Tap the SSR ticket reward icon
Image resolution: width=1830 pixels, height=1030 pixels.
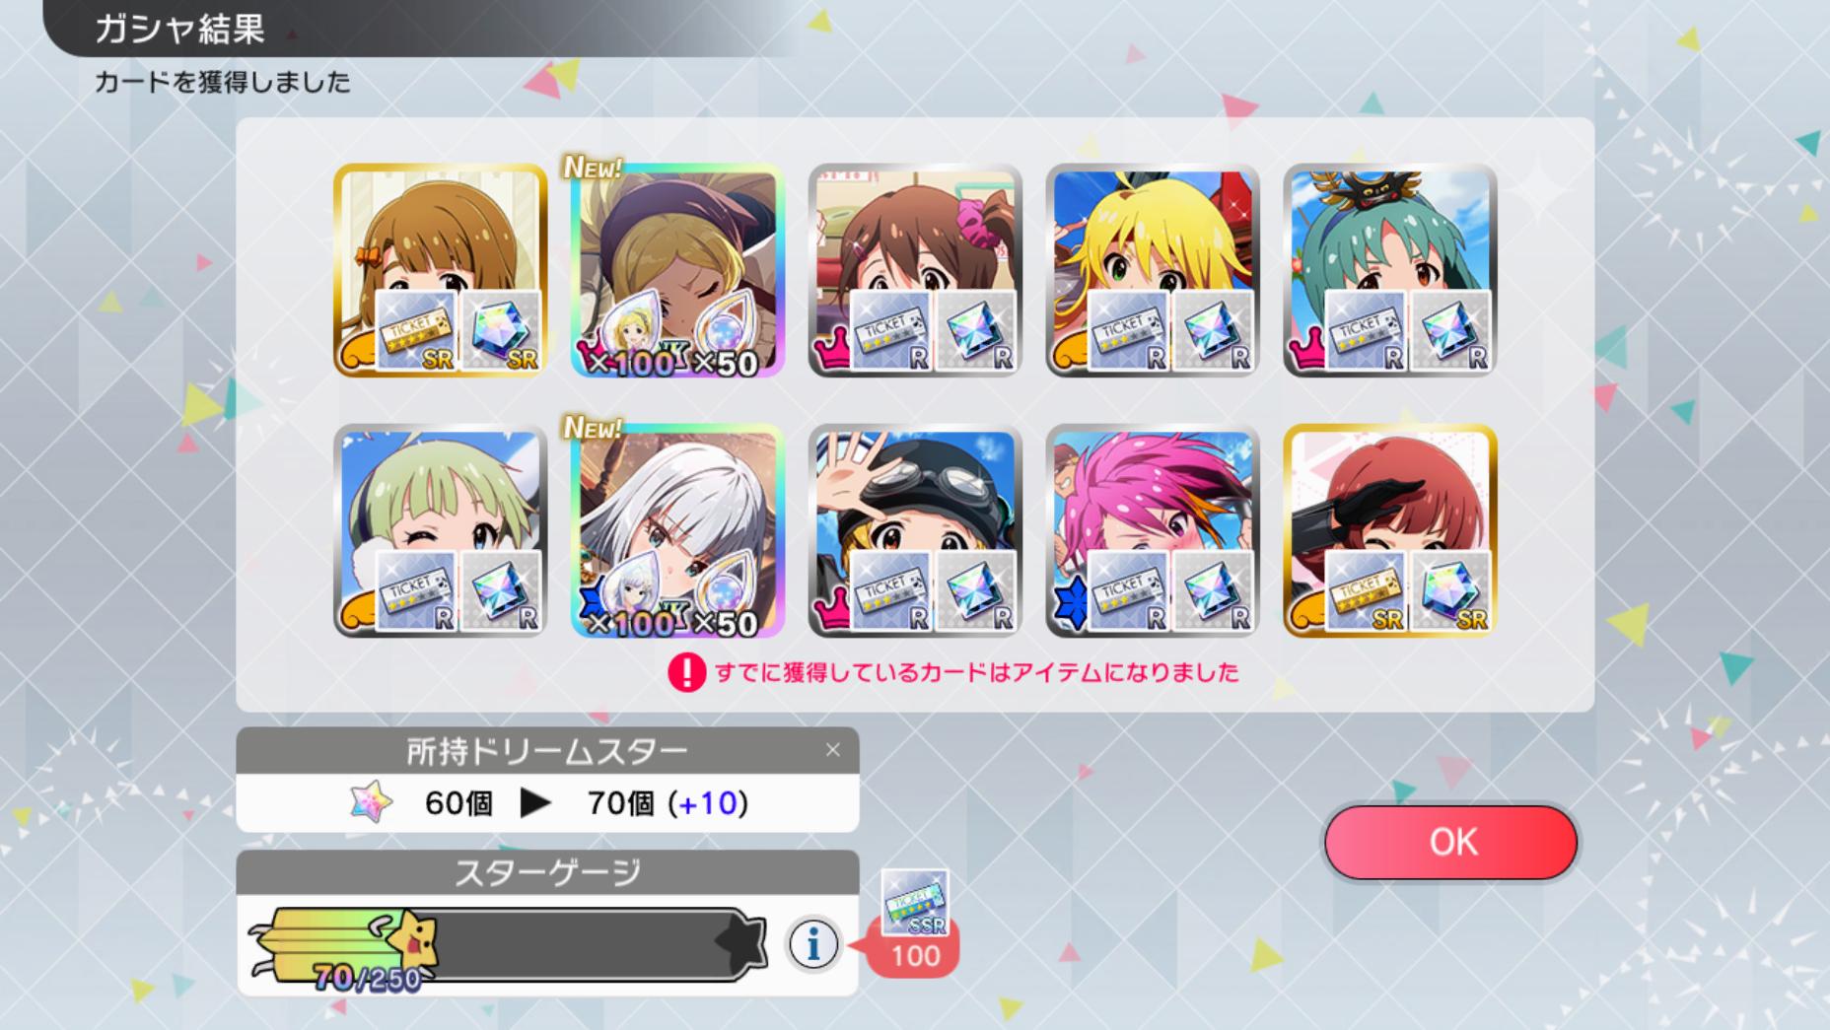pyautogui.click(x=915, y=902)
